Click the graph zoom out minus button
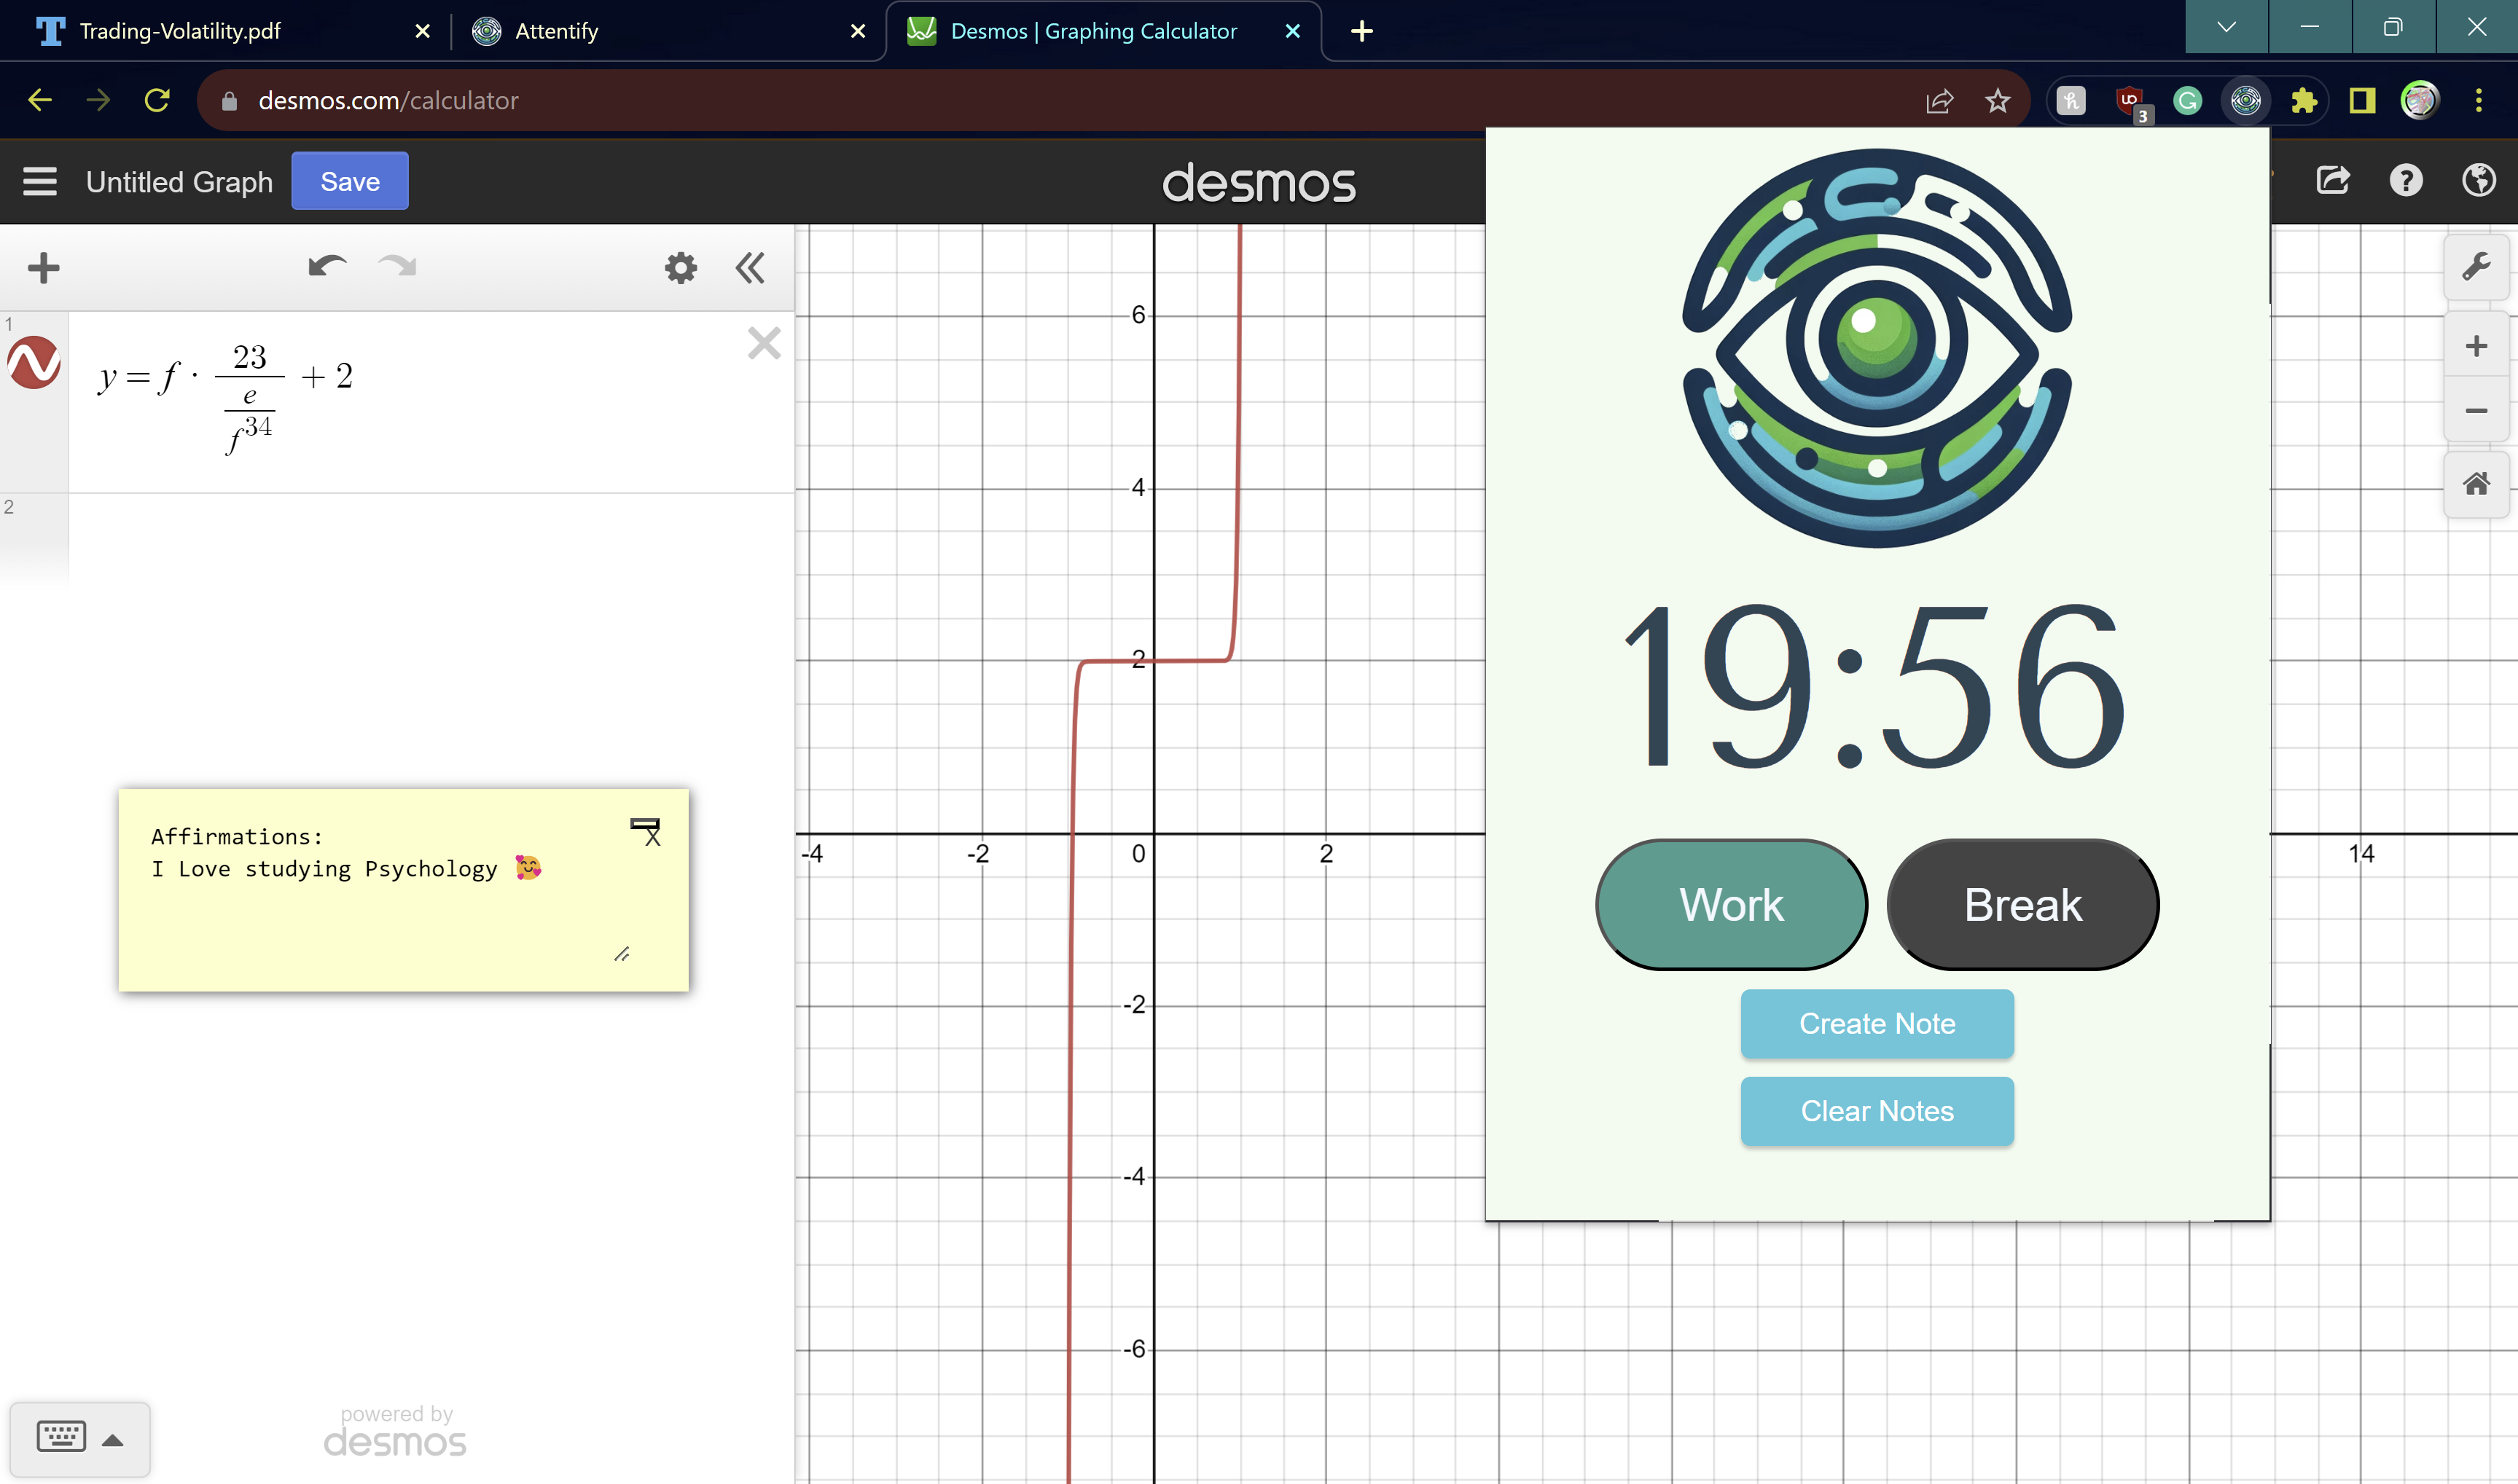 [x=2475, y=411]
